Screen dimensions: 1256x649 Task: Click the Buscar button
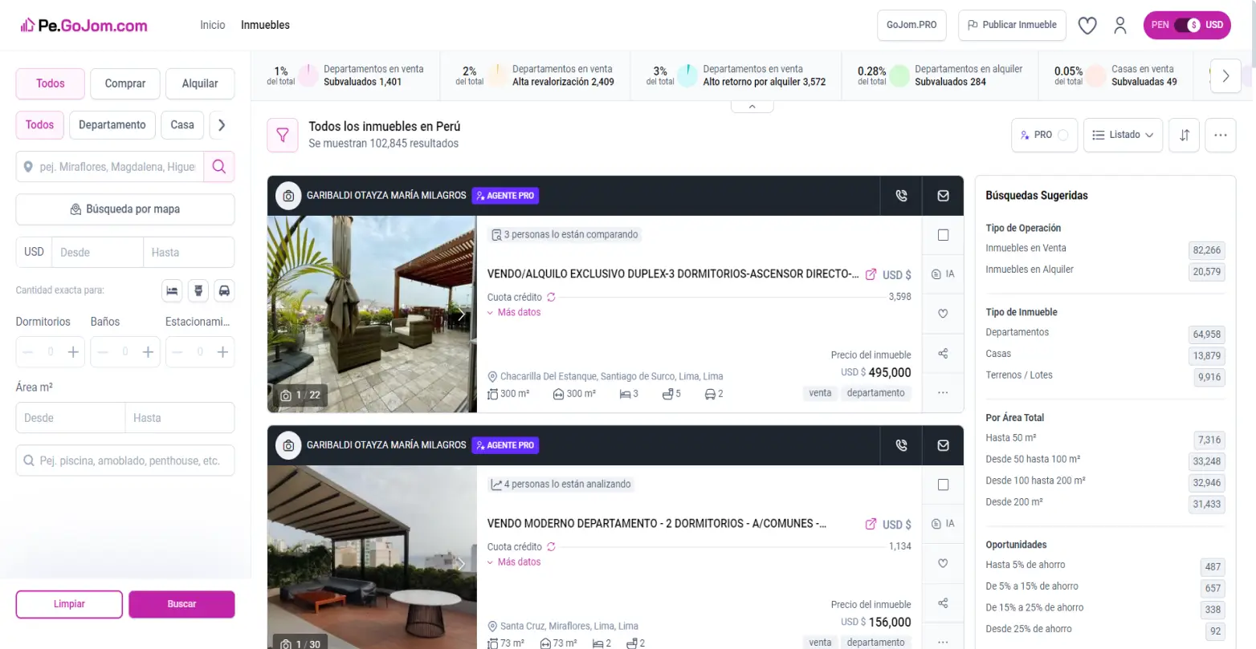click(181, 604)
